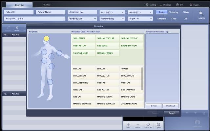The height and width of the screenshot is (131, 210).
Task: Select the Today date filter
Action: point(161,12)
